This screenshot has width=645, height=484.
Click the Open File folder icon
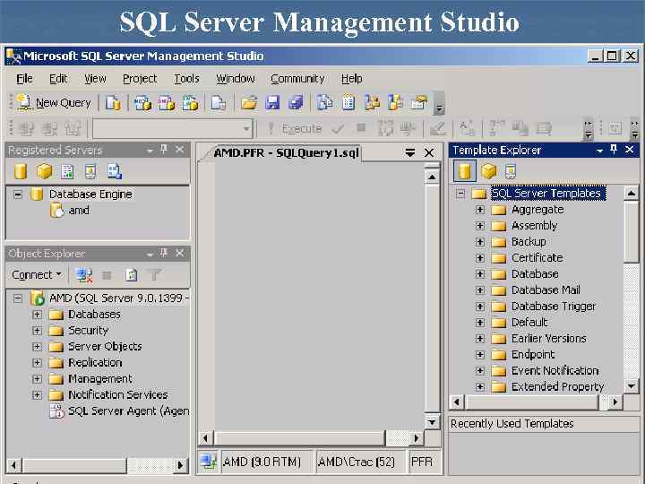(x=249, y=103)
